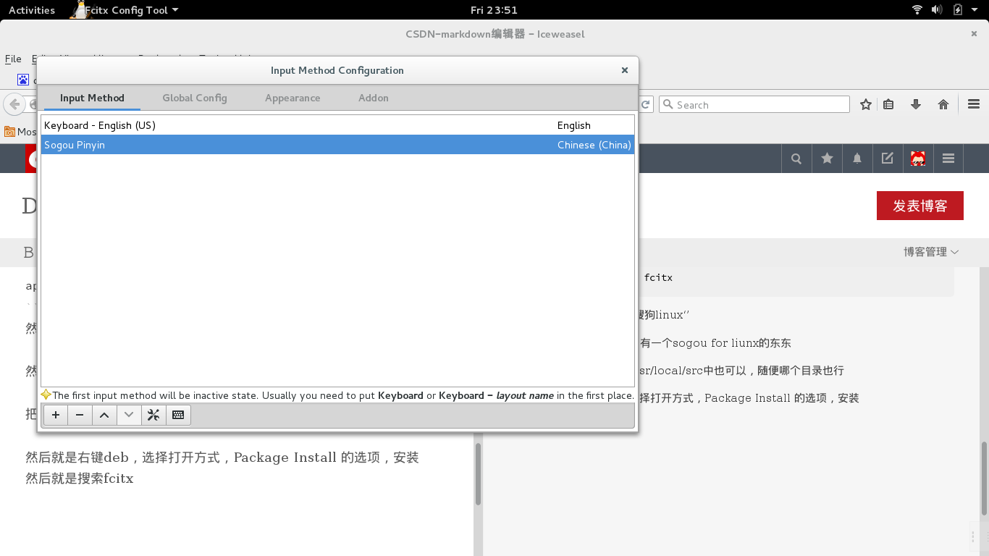
Task: Switch to the Input Method tab
Action: pyautogui.click(x=92, y=98)
